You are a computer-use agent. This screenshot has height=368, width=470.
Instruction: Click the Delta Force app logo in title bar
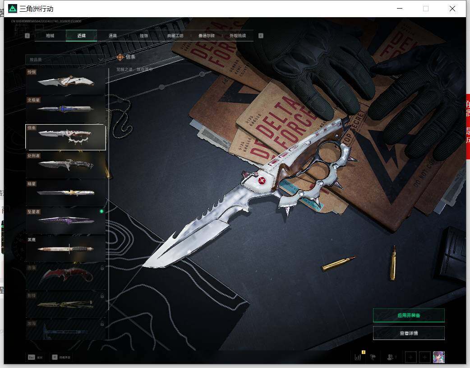[x=12, y=9]
